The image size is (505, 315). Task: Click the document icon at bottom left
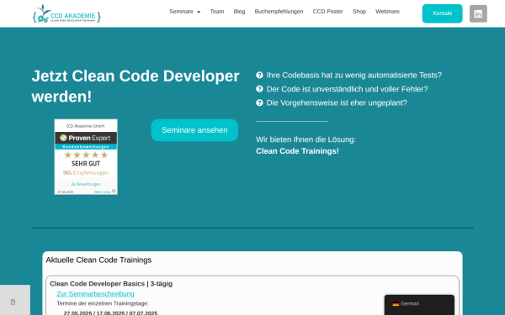13,302
